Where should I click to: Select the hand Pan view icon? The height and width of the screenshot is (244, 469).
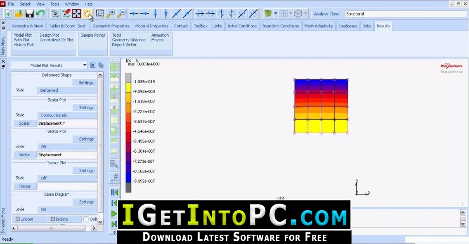pos(87,14)
